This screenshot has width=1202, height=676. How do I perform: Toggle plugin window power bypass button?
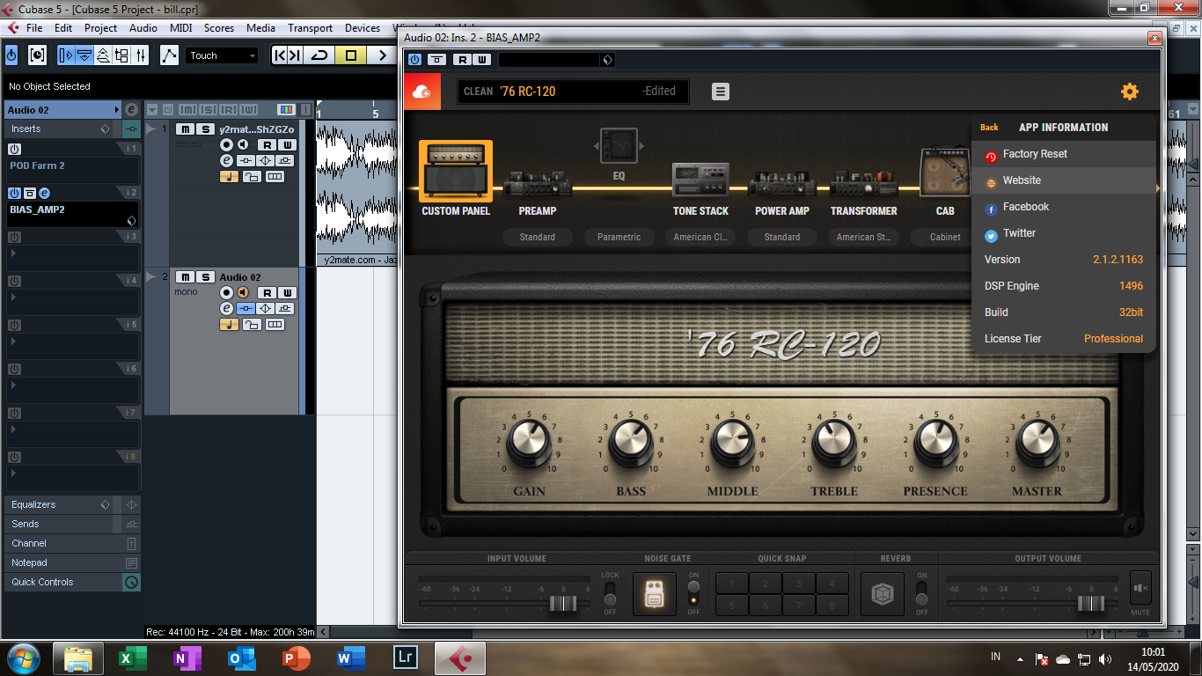(414, 60)
